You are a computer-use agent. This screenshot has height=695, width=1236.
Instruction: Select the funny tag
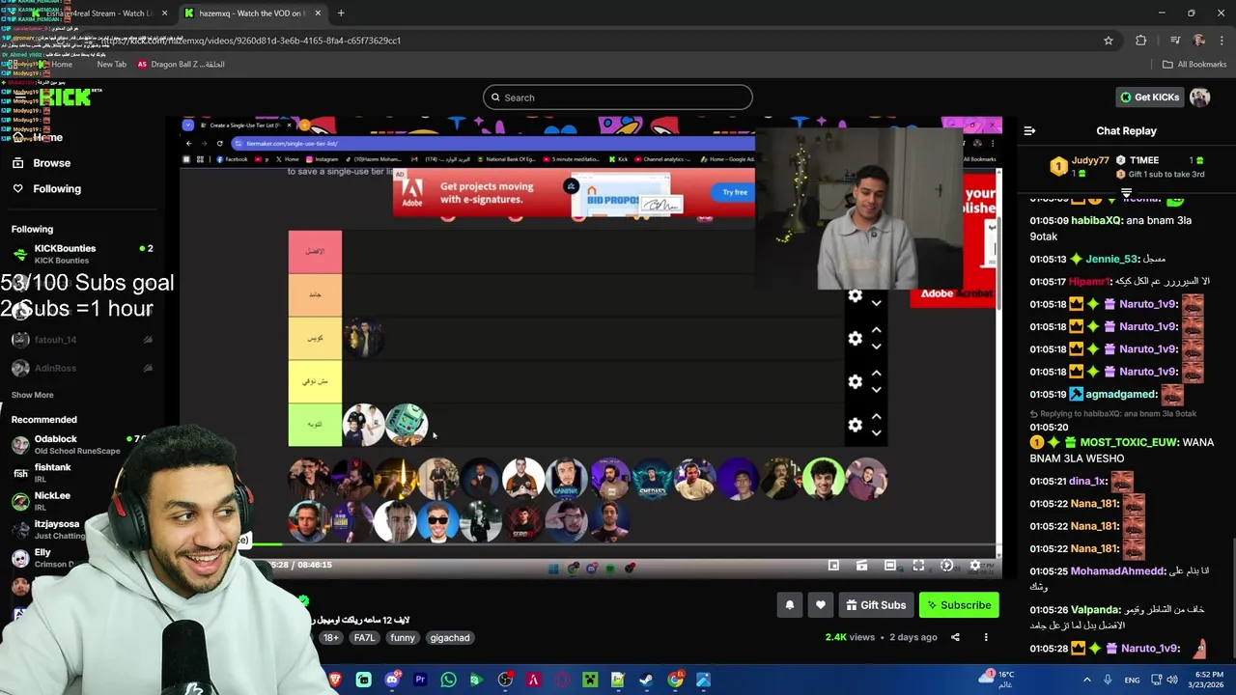pos(403,638)
